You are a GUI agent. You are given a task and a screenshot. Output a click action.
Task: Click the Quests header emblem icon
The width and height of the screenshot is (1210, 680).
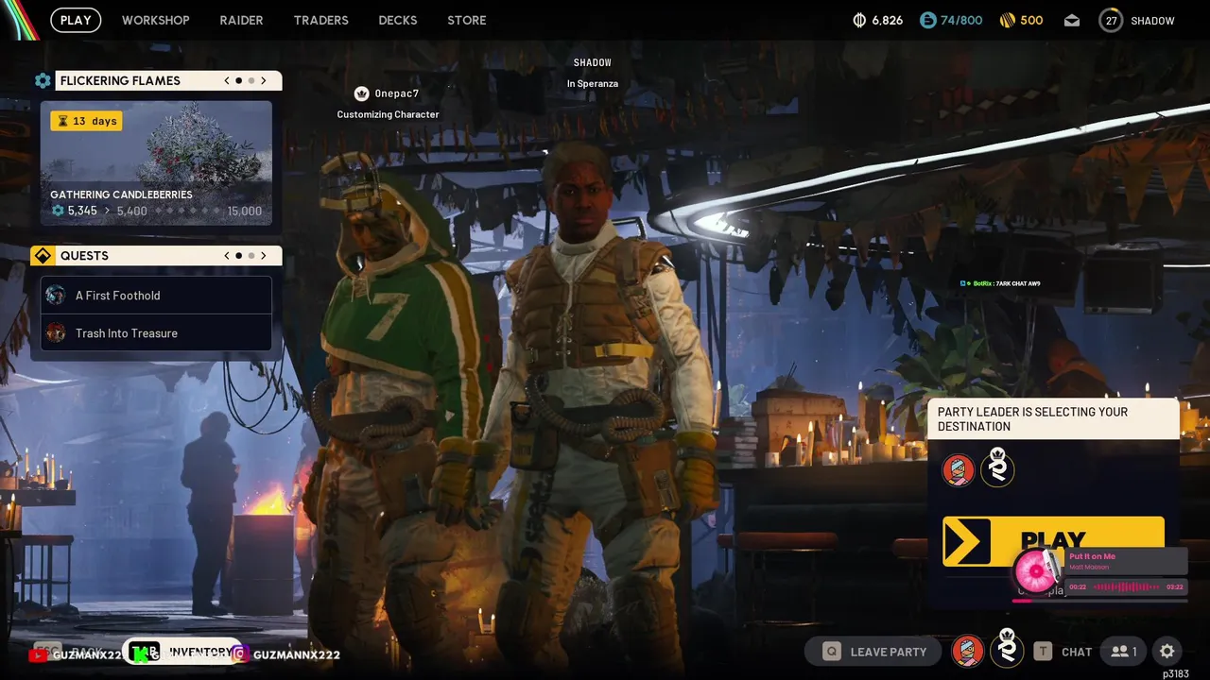tap(43, 256)
